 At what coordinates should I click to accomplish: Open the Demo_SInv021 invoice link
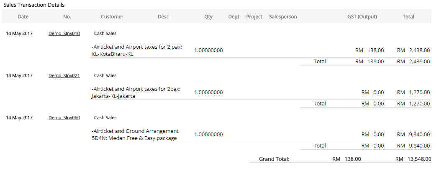click(x=64, y=75)
